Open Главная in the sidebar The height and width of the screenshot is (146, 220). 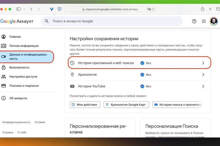tap(15, 37)
